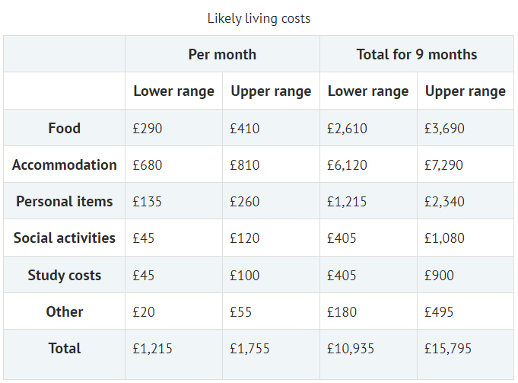
Task: Click the £3,690 Food cell
Action: tap(444, 129)
